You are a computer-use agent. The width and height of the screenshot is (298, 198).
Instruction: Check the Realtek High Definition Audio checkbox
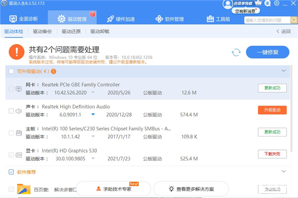tap(11, 111)
